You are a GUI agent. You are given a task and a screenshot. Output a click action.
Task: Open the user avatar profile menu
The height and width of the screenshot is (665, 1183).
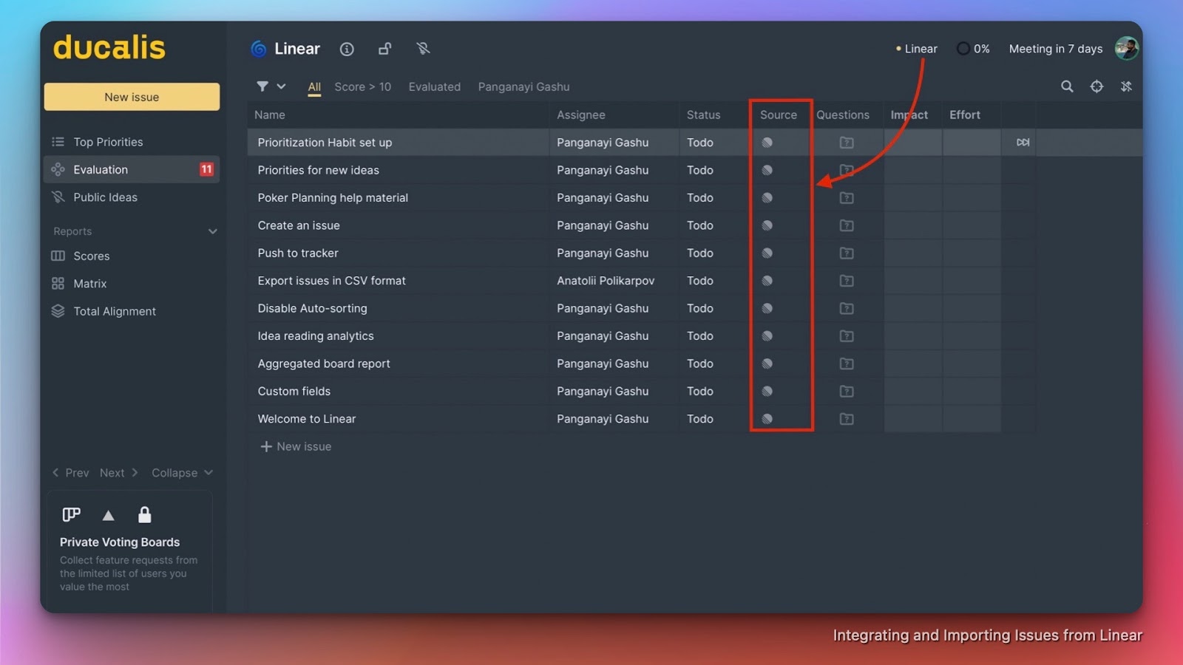1127,48
